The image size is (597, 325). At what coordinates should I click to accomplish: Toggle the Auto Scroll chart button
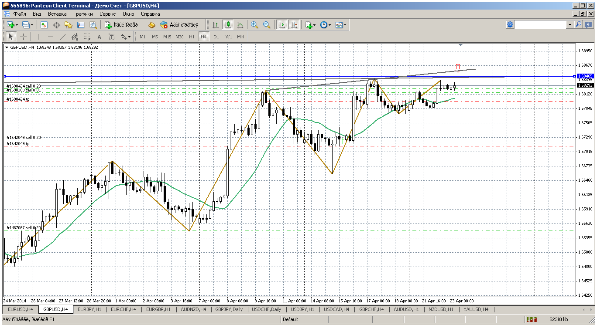tap(282, 25)
